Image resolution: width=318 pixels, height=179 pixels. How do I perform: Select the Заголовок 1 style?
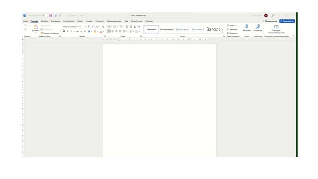click(x=182, y=29)
